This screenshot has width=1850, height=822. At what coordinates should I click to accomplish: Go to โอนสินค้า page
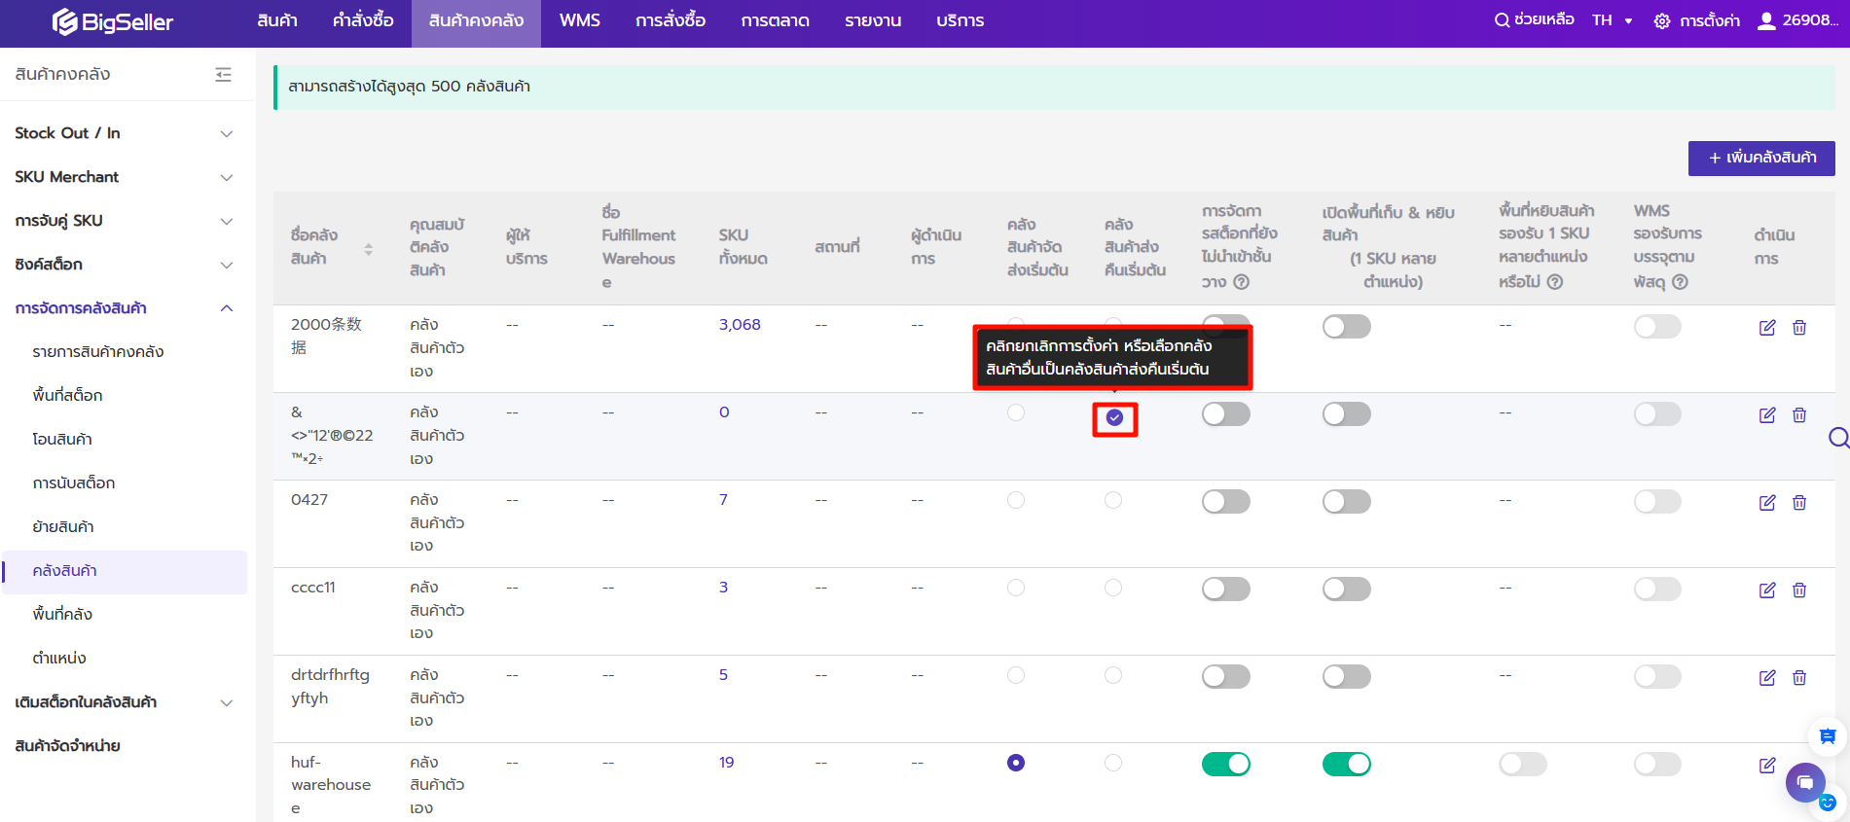(62, 440)
